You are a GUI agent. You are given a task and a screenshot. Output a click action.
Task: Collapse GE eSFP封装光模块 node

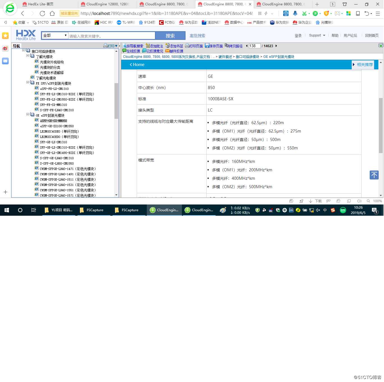28,114
